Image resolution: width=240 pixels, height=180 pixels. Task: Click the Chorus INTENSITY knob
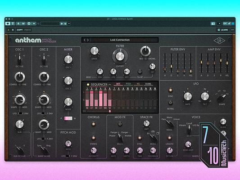point(94,150)
